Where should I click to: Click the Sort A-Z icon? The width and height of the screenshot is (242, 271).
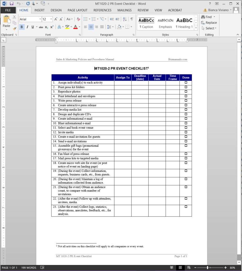125,19
